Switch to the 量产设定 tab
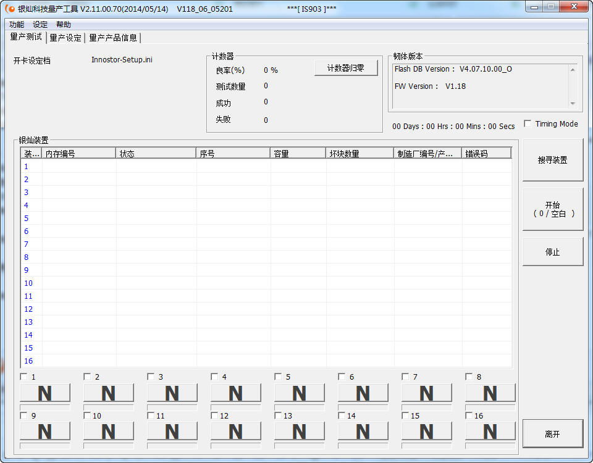This screenshot has width=593, height=463. [65, 38]
